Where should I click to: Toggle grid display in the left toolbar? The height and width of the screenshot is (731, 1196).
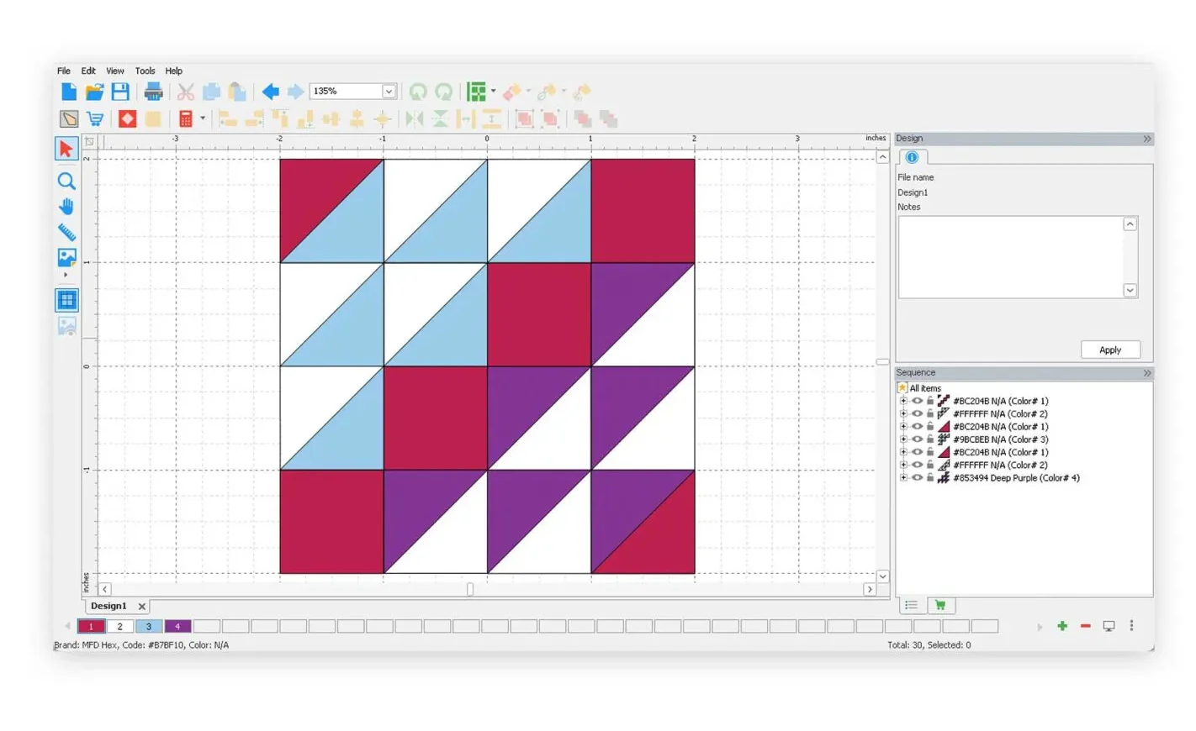pos(66,300)
